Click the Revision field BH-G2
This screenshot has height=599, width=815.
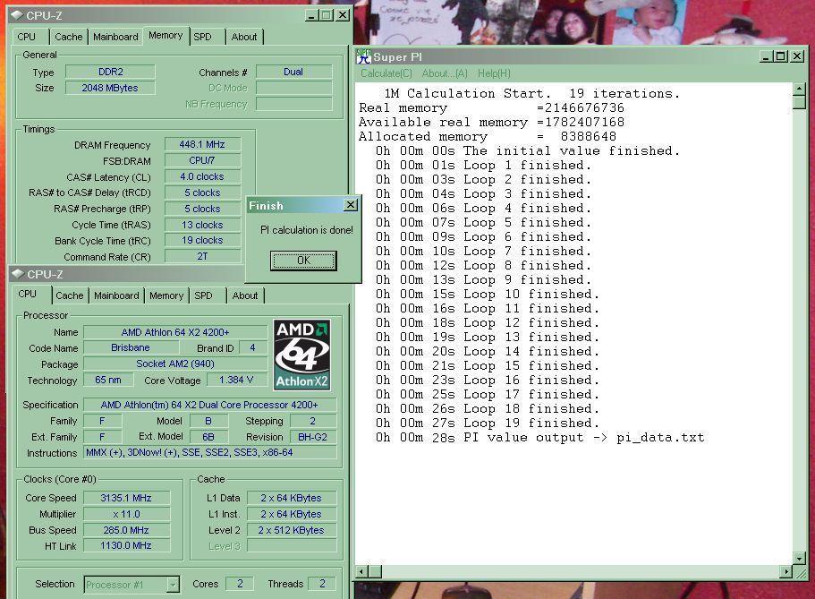pyautogui.click(x=313, y=437)
